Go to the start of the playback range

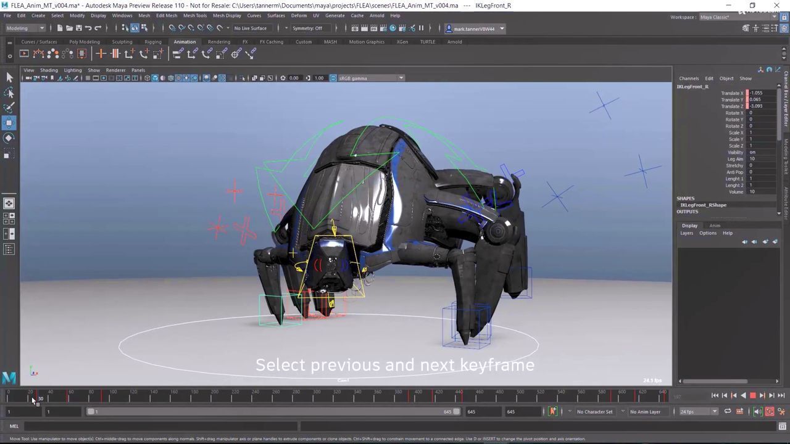[x=715, y=396]
